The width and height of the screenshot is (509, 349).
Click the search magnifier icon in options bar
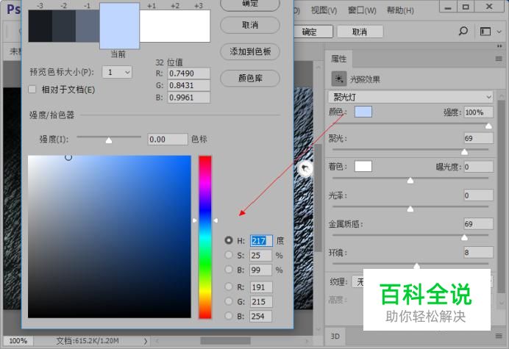click(x=463, y=31)
